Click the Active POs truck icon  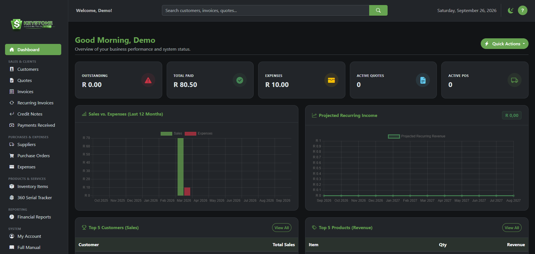(515, 80)
